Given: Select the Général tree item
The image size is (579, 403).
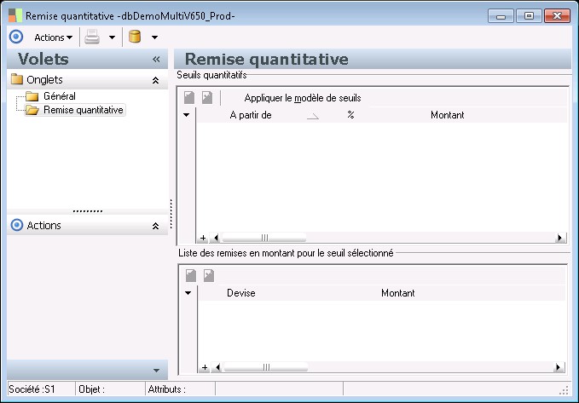Looking at the screenshot, I should pos(60,96).
